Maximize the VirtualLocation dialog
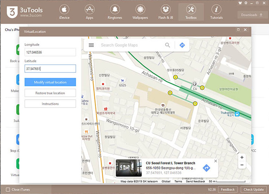Viewport: 269px width, 194px height. [x=238, y=30]
